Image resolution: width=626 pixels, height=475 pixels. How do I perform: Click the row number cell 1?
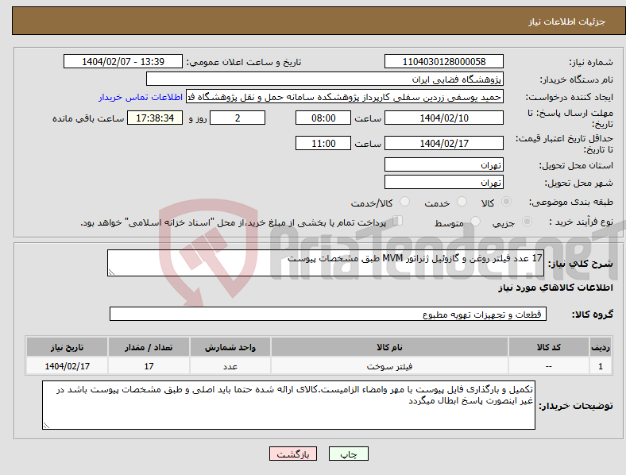(x=601, y=366)
